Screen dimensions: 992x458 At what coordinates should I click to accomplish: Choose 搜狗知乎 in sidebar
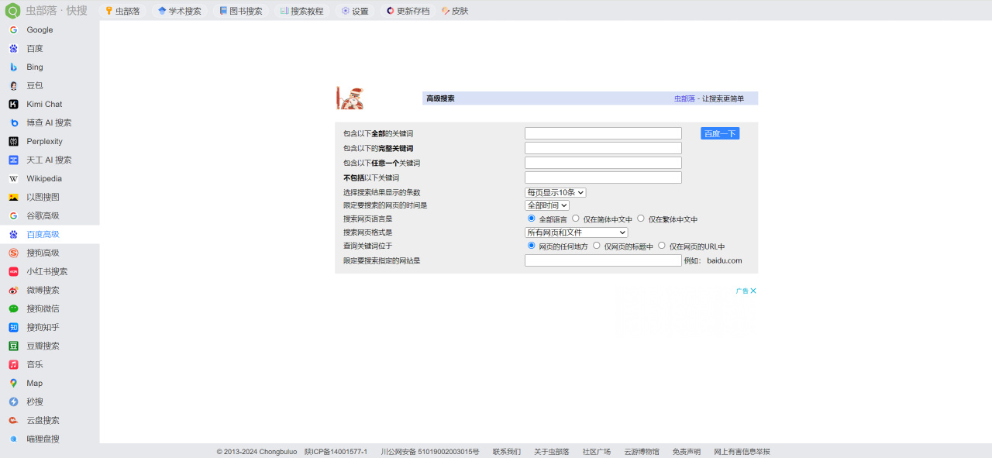(50, 327)
